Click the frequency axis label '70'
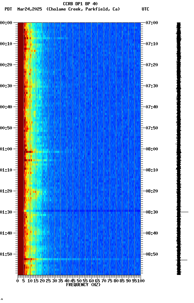 (104, 281)
